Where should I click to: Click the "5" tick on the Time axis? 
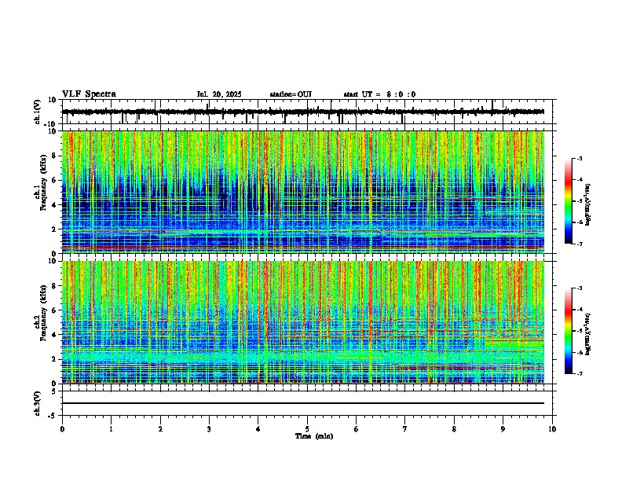pos(307,429)
